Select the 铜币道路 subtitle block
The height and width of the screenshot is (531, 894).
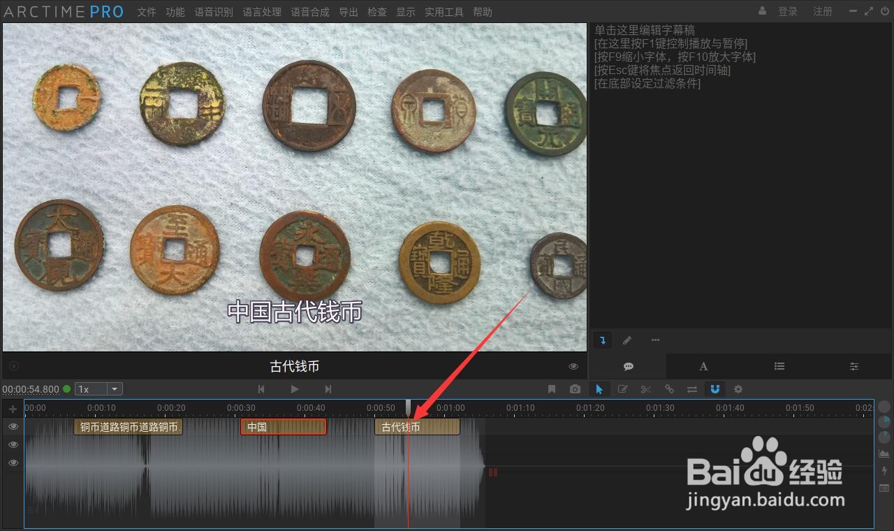[x=129, y=427]
